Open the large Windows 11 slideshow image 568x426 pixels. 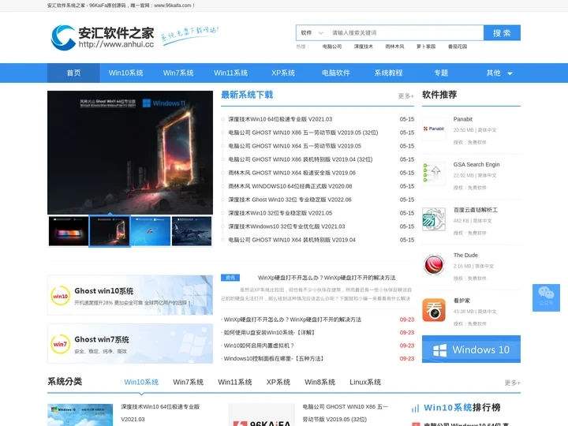pyautogui.click(x=130, y=152)
